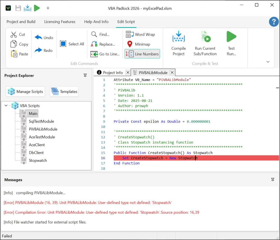Select AceClient script item
The width and height of the screenshot is (280, 240).
(37, 145)
